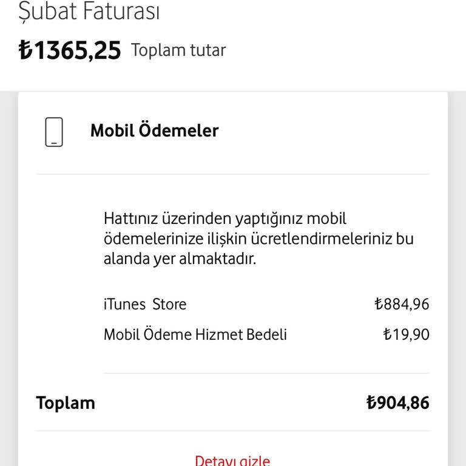Tap the ₺884,96 iTunes amount
Viewport: 466px width, 466px height.
pos(402,304)
